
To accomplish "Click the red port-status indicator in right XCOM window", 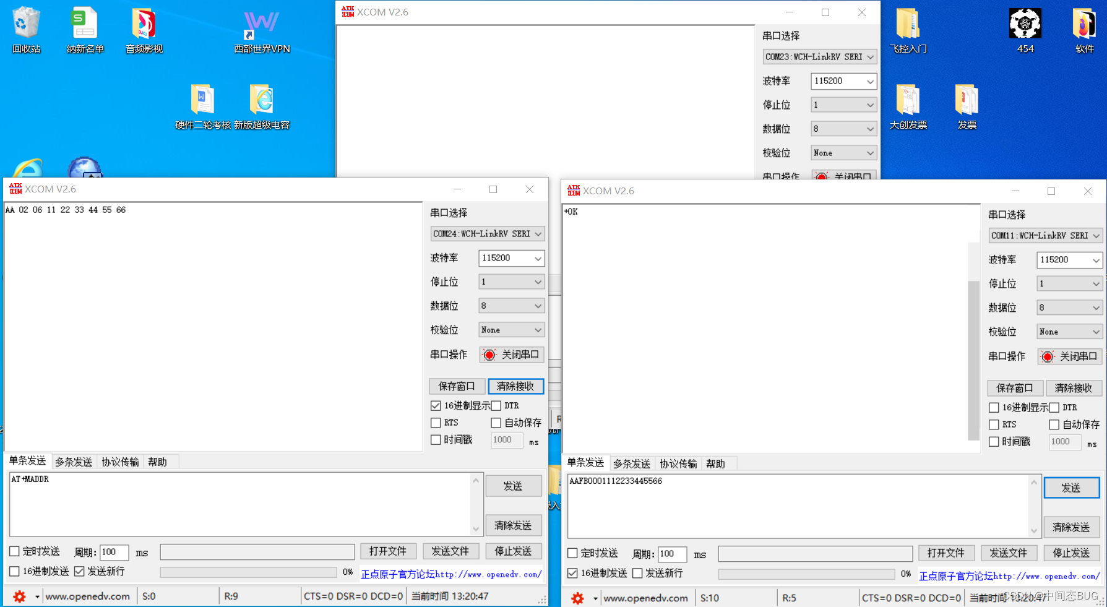I will coord(1048,356).
